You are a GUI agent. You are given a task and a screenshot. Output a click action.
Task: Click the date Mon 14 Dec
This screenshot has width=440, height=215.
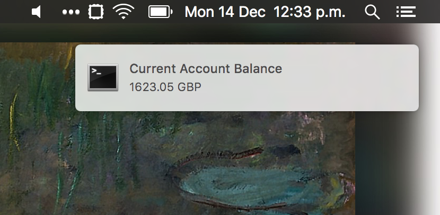pyautogui.click(x=225, y=12)
